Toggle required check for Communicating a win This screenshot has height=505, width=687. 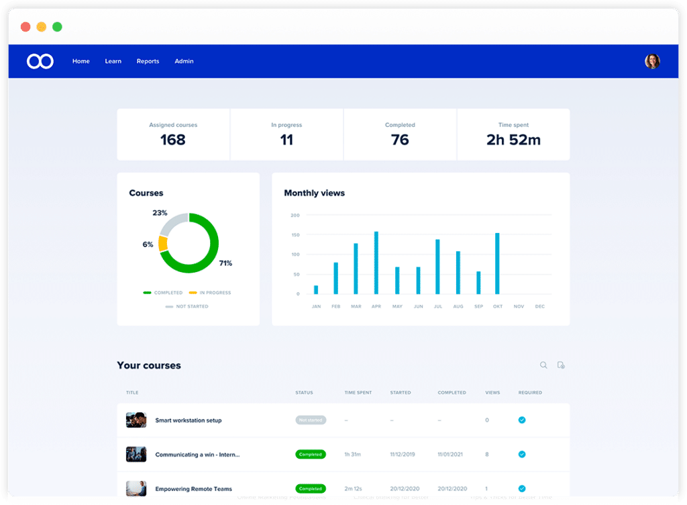tap(522, 454)
